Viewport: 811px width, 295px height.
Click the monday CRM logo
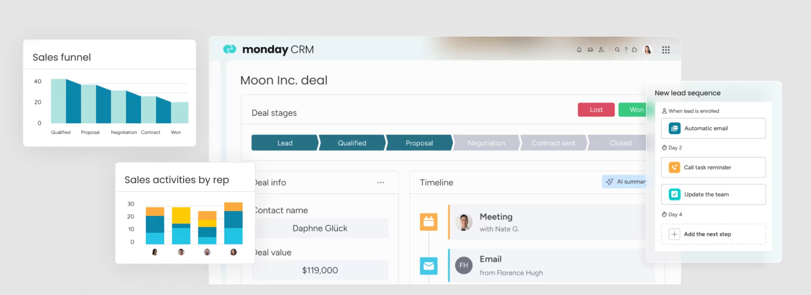(x=268, y=50)
